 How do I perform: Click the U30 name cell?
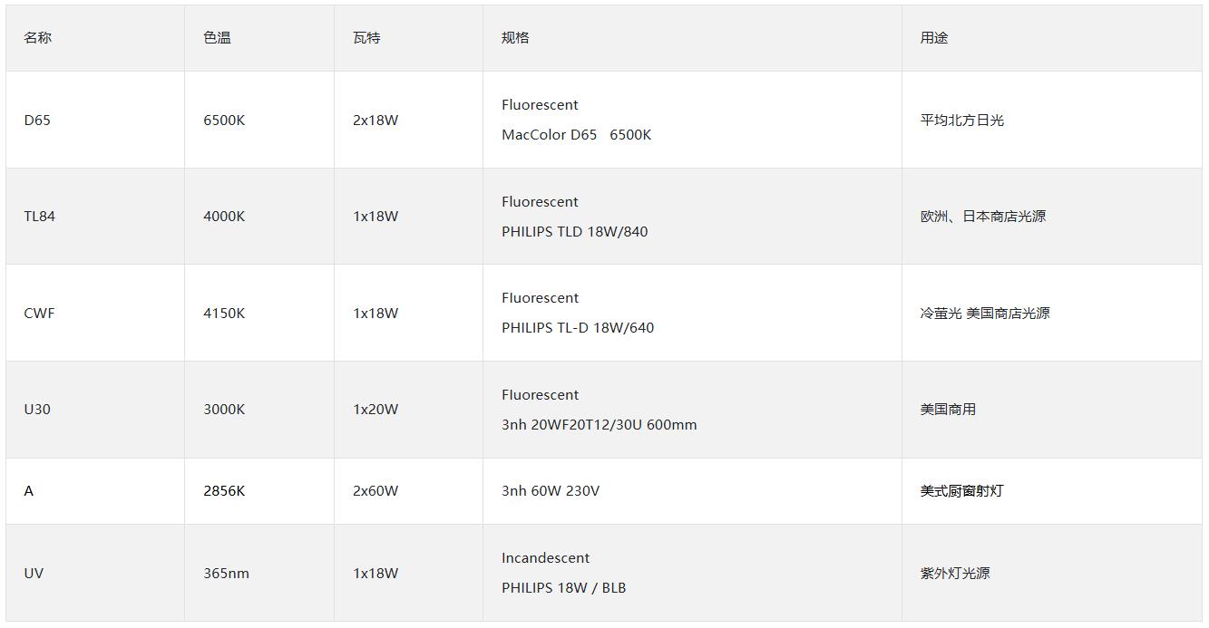(x=37, y=410)
